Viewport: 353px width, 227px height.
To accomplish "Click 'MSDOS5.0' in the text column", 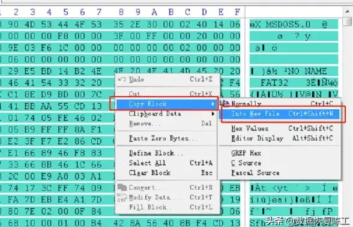I will tap(288, 24).
